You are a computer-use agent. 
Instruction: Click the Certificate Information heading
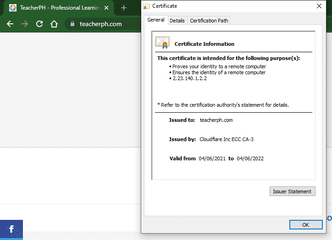[205, 44]
